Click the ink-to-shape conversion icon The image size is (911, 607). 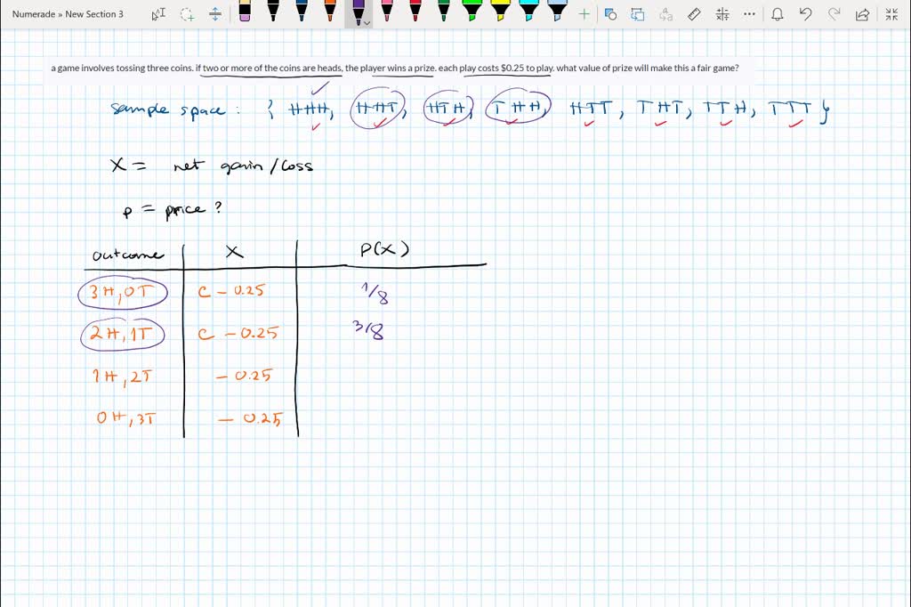[x=609, y=14]
